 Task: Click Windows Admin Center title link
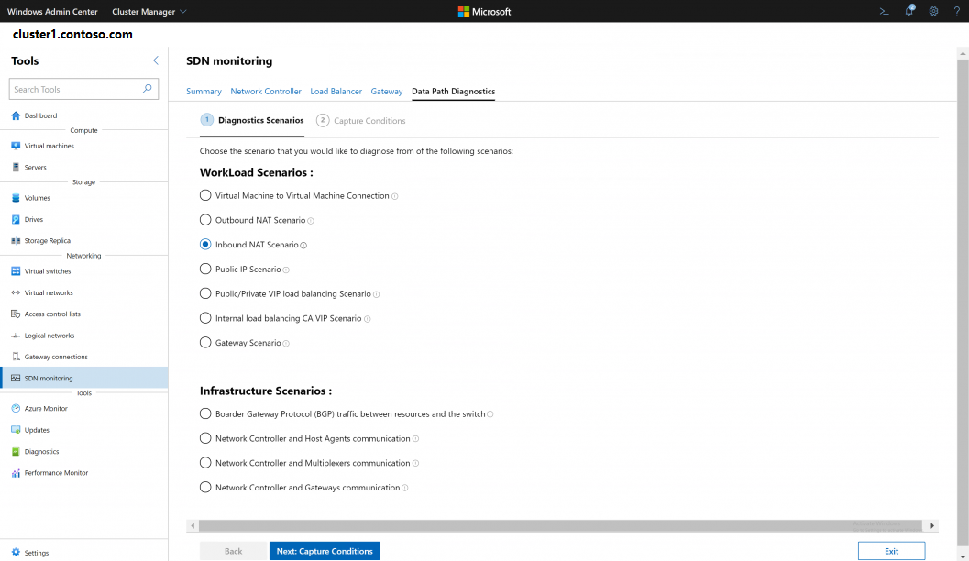[x=52, y=11]
